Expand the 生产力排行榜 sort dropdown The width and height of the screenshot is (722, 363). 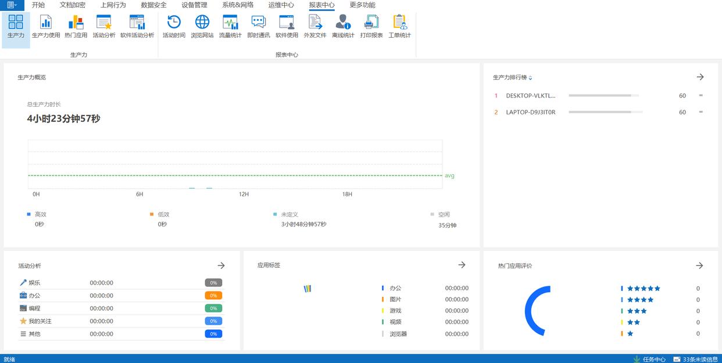click(x=530, y=78)
